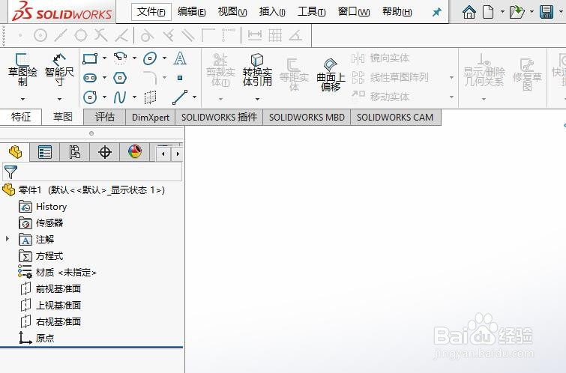Open the DimXpertManager crosshair tab

click(x=105, y=152)
